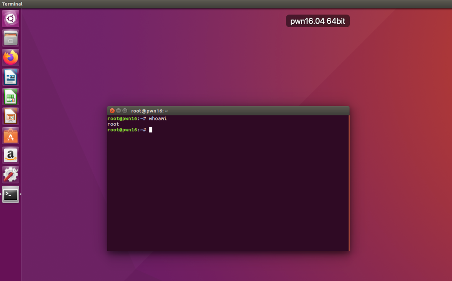Open the Ubuntu Dash search
This screenshot has width=452, height=281.
10,18
